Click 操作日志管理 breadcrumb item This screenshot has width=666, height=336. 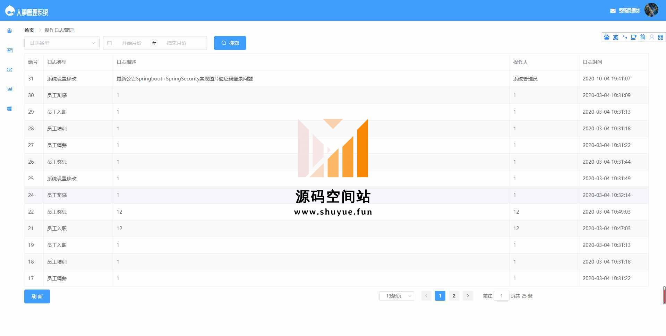click(59, 30)
